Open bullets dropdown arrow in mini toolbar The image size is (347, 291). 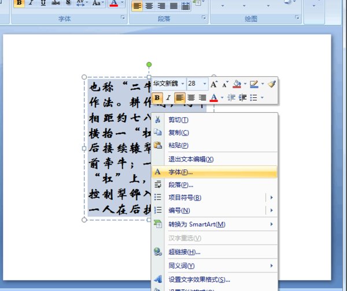tap(262, 98)
